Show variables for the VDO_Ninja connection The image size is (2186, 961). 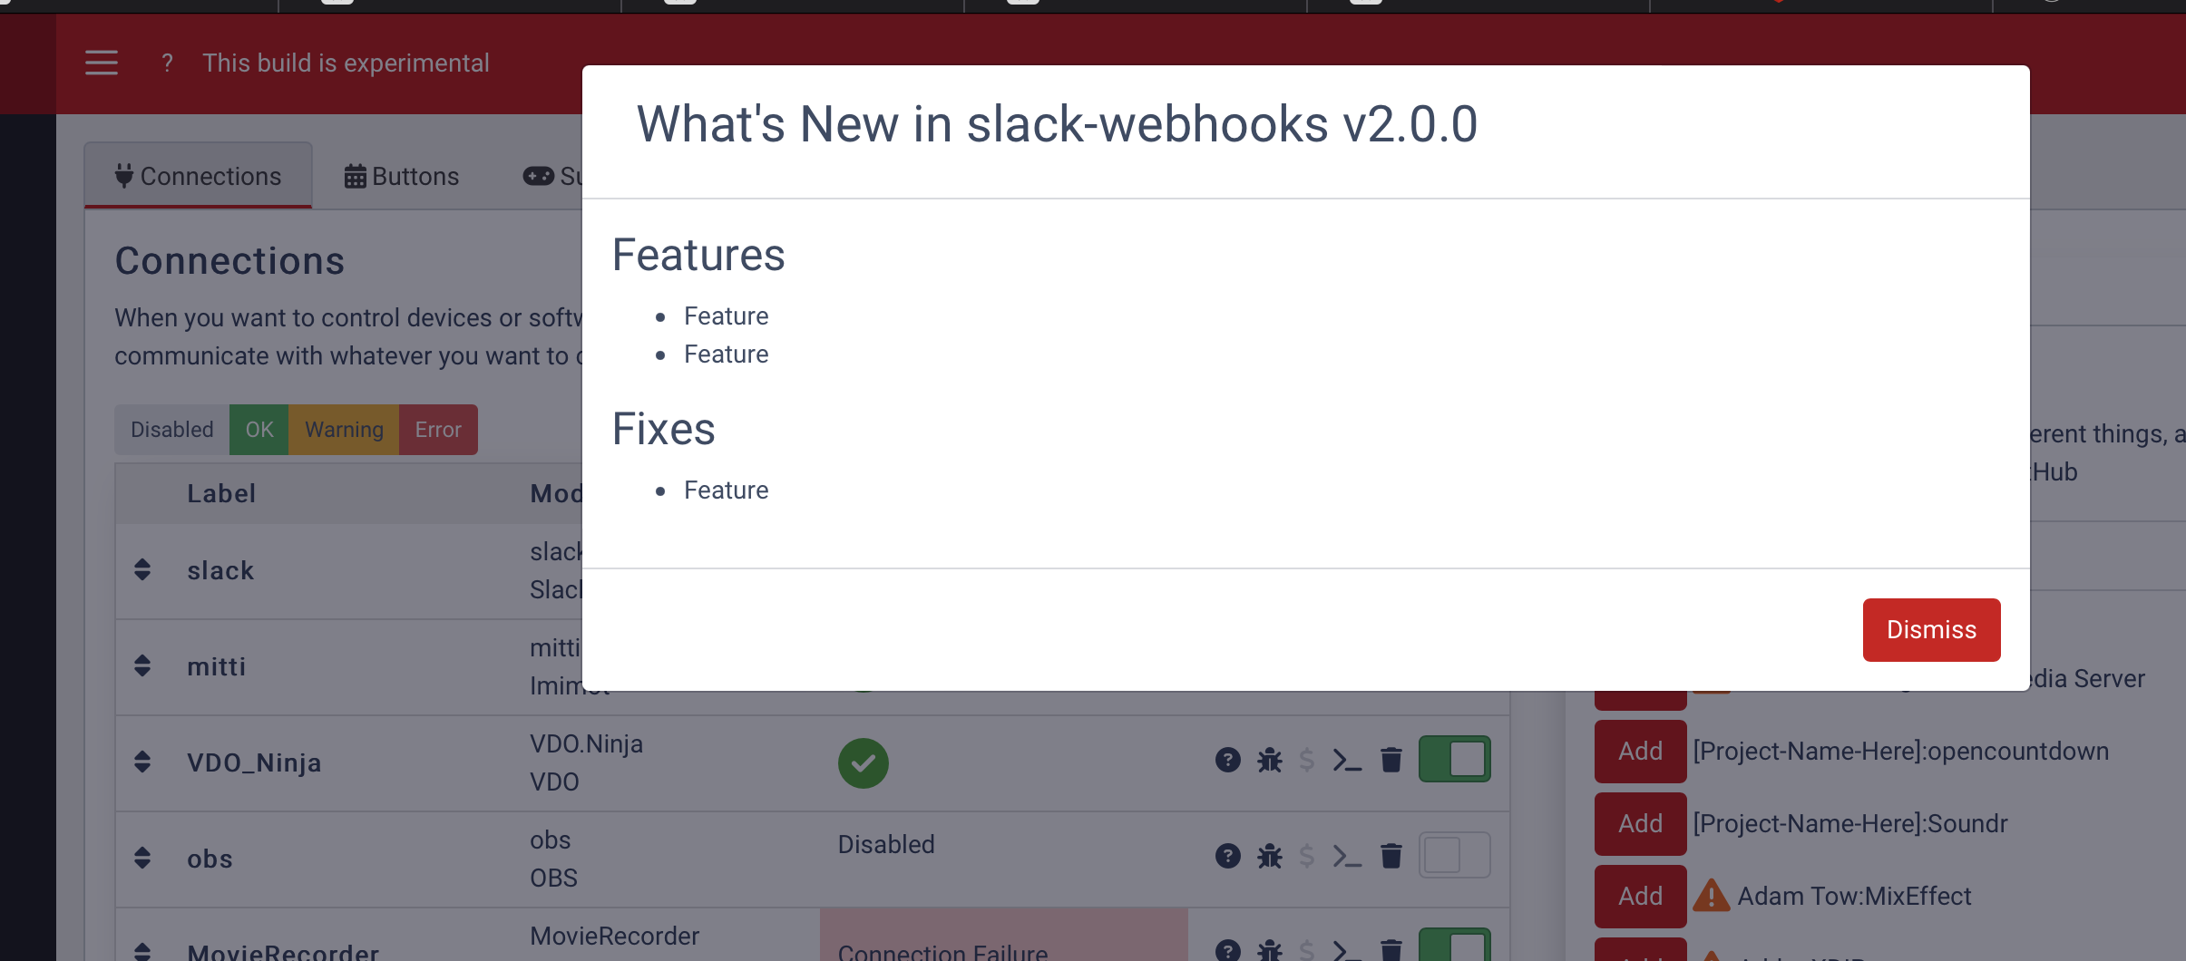point(1306,761)
